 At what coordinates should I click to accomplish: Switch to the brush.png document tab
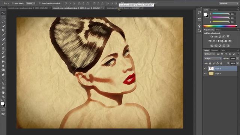tap(123, 8)
